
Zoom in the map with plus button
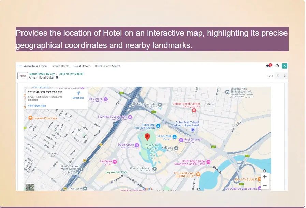point(265,177)
